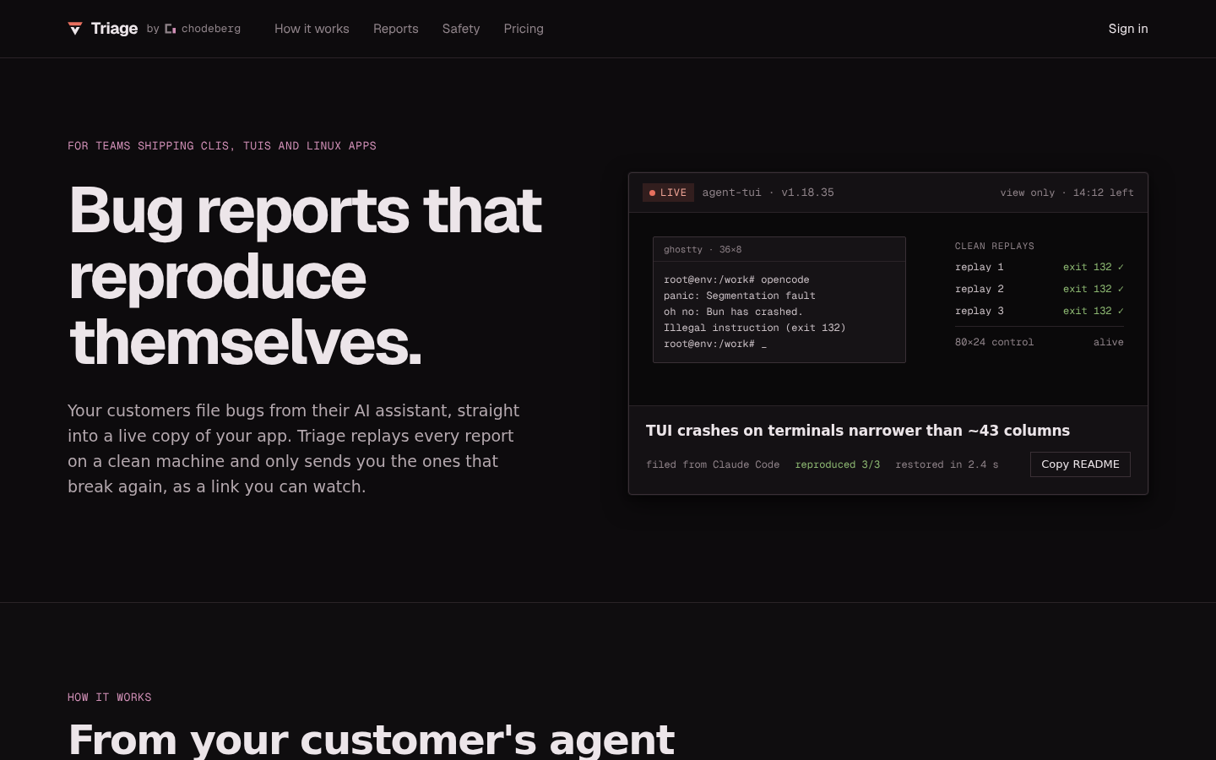Click 'oh no: Bun has crashed.' line
Image resolution: width=1216 pixels, height=760 pixels.
click(x=733, y=312)
